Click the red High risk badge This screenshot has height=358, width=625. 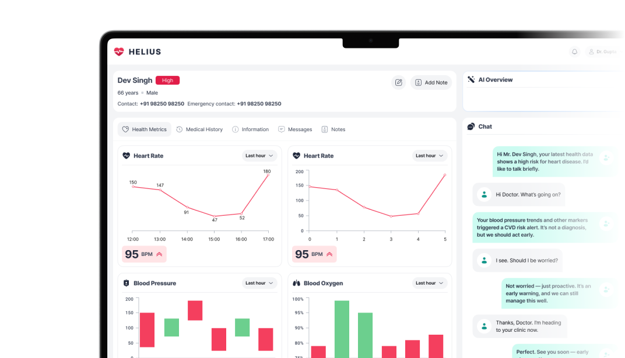pyautogui.click(x=167, y=80)
